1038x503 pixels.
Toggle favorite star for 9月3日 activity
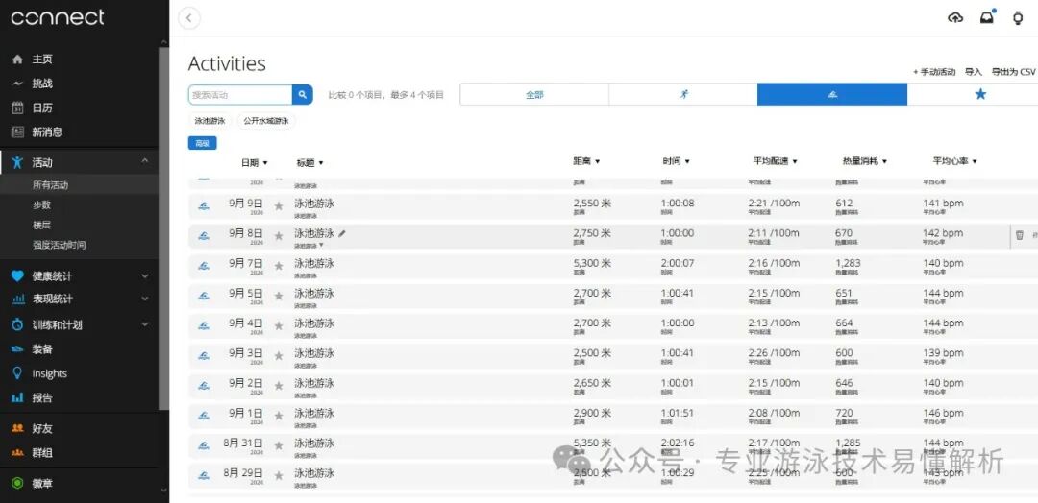(x=279, y=356)
